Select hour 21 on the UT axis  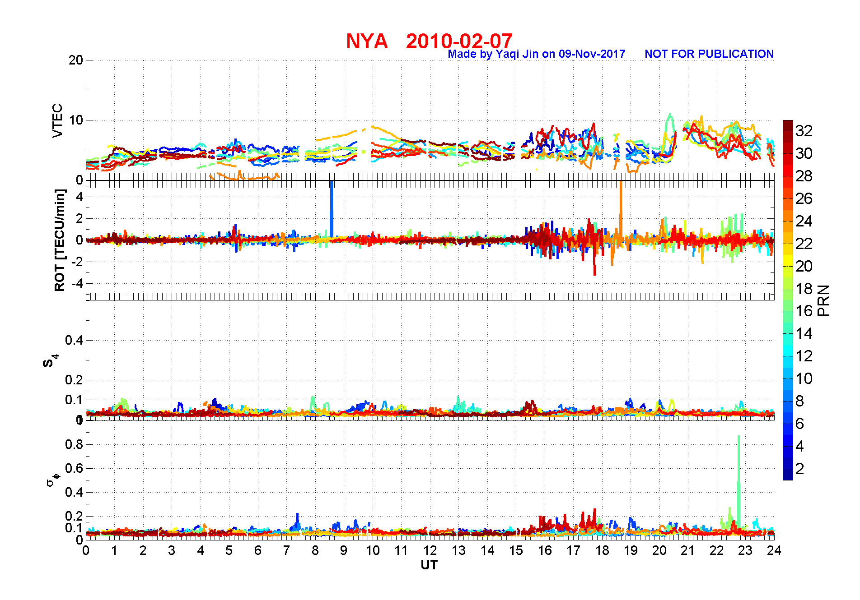(688, 550)
